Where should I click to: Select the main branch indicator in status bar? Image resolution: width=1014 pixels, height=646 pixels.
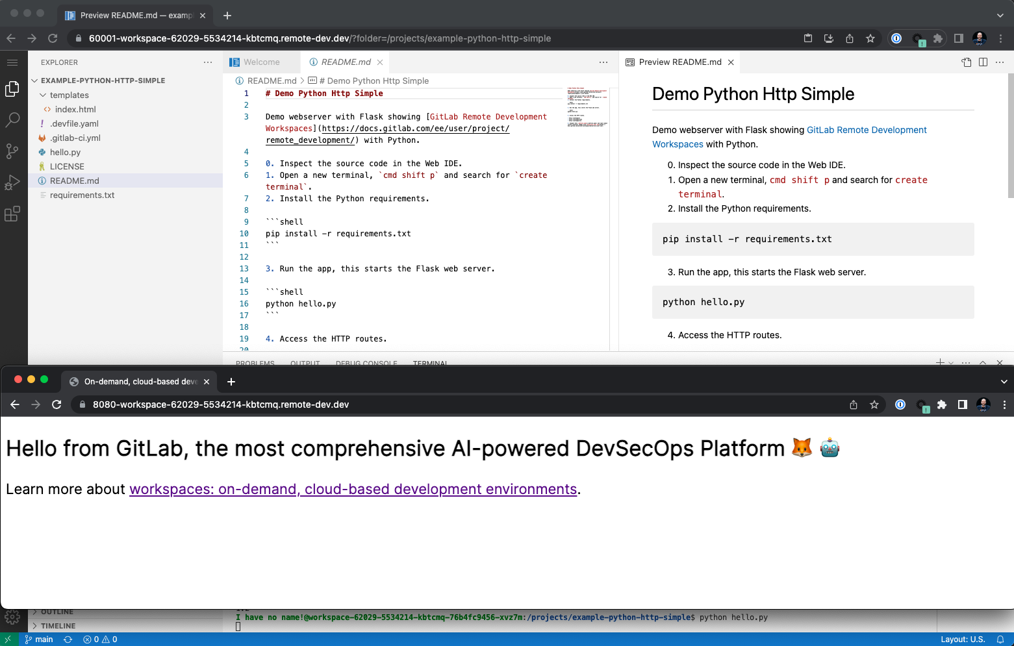(39, 639)
